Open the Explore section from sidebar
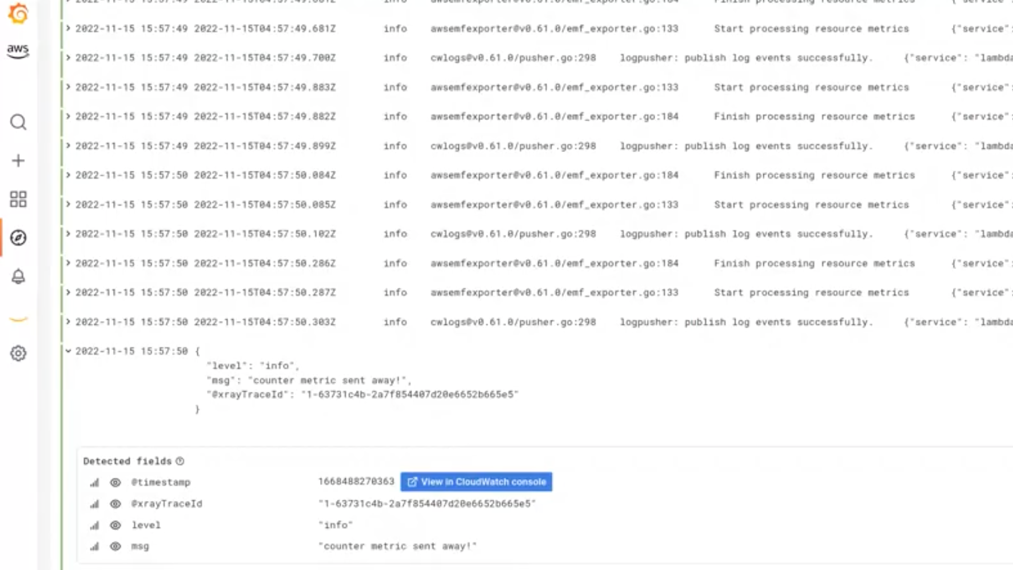Viewport: 1013px width, 570px height. coord(17,239)
